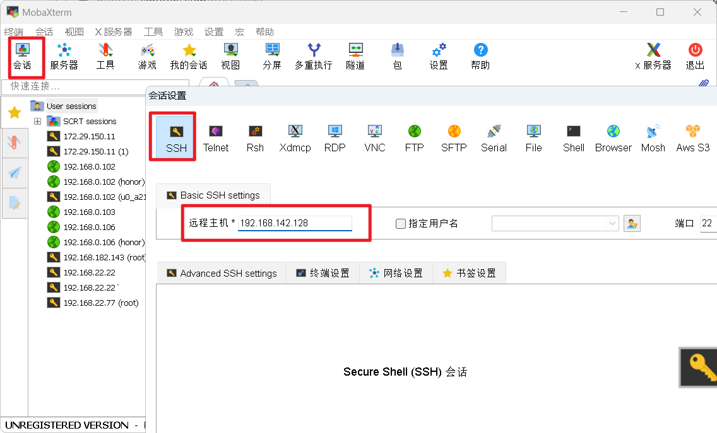The height and width of the screenshot is (433, 717).
Task: Select the SSH session type
Action: pyautogui.click(x=176, y=137)
